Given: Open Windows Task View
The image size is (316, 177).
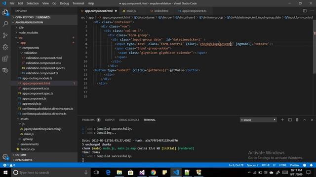Looking at the screenshot, I should point(96,173).
